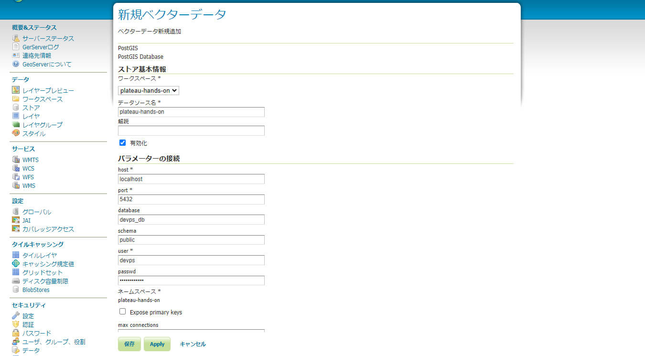The height and width of the screenshot is (356, 645).
Task: Open the ディスク容量制限 link
Action: coord(45,281)
